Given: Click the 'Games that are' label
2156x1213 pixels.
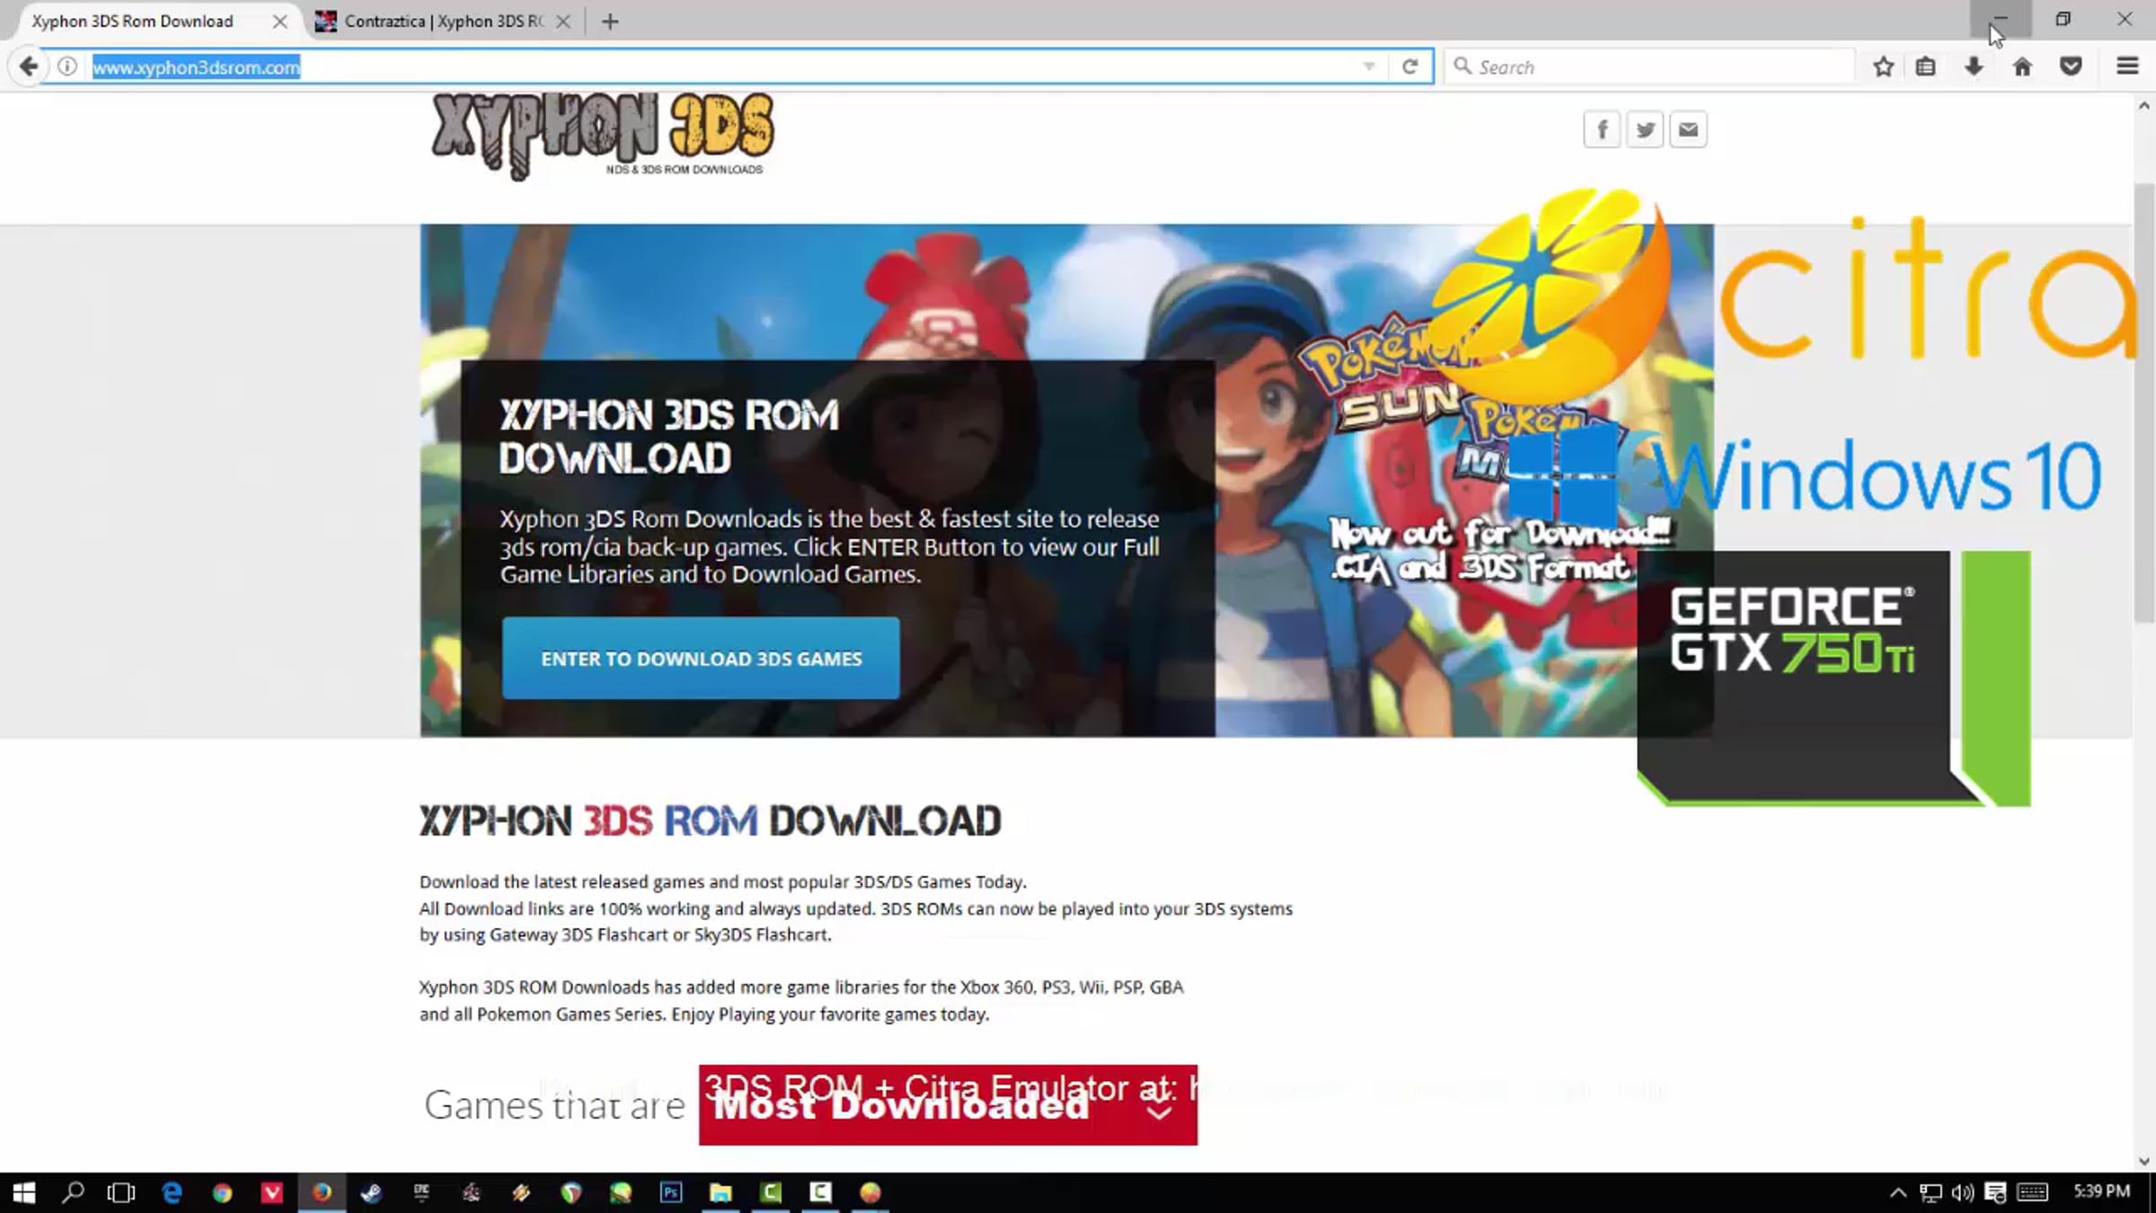Looking at the screenshot, I should click(554, 1105).
